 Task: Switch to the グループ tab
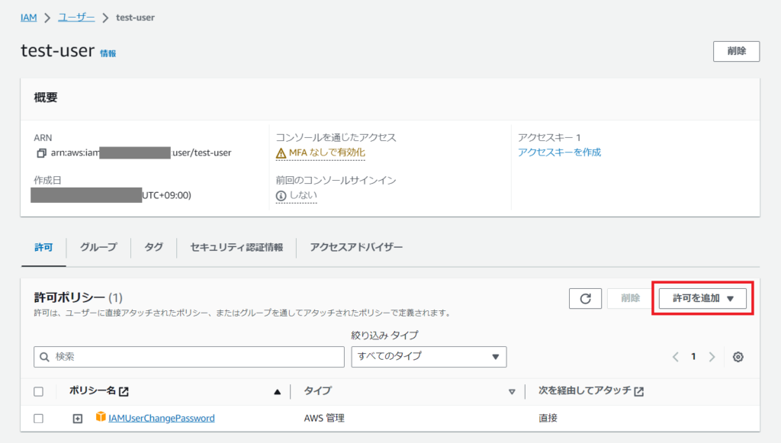tap(98, 247)
